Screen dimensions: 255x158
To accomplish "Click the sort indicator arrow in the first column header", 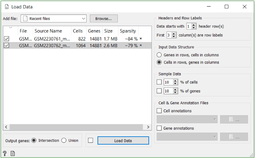I will [11, 28].
